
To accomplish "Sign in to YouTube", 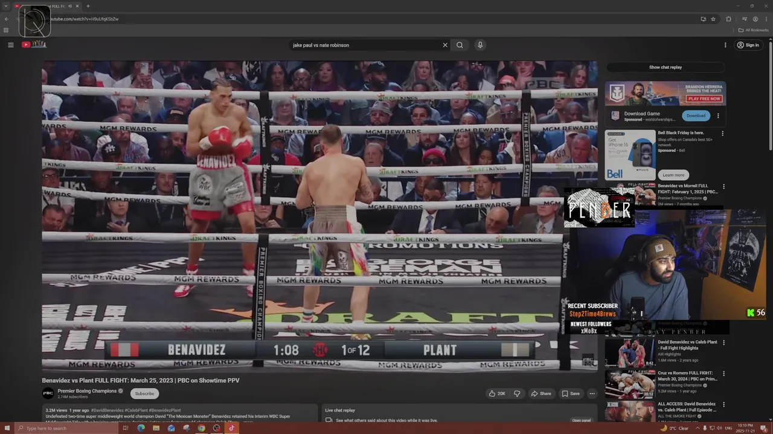I will pyautogui.click(x=748, y=45).
